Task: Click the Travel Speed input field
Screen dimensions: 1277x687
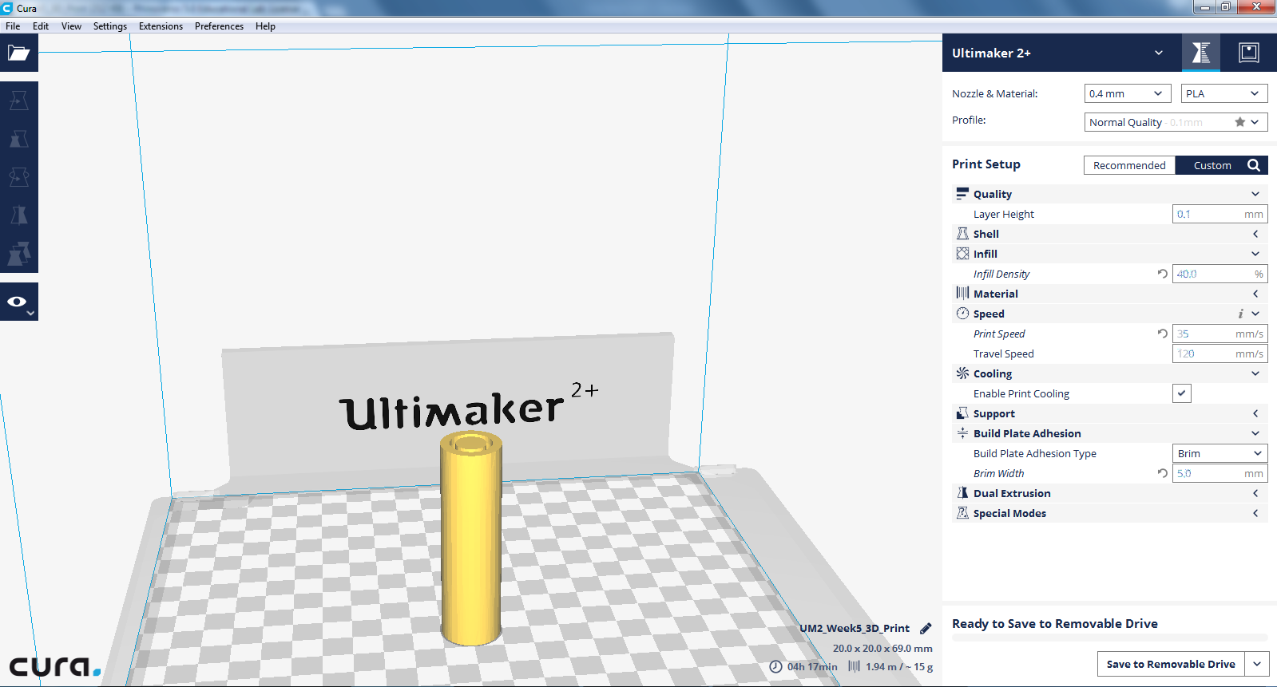Action: click(1219, 353)
